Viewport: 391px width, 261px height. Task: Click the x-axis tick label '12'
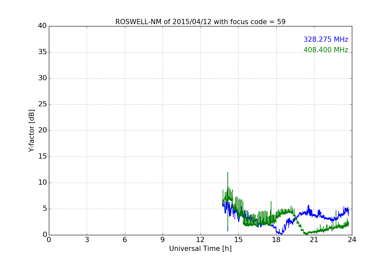(x=200, y=240)
